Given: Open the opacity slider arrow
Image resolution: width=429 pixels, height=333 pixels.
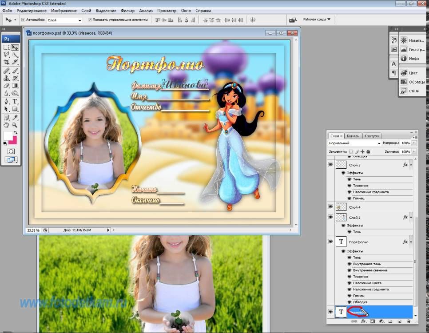Looking at the screenshot, I should (x=414, y=143).
